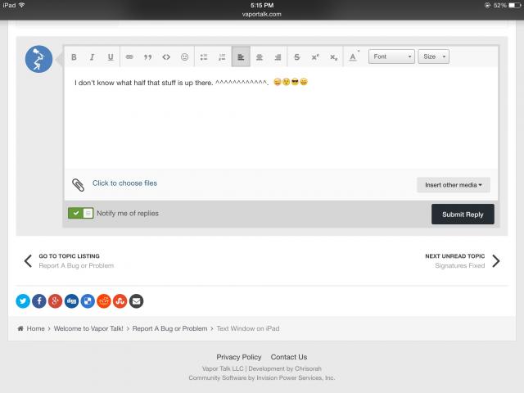Screen dimensions: 524x393
Task: Open the Font dropdown
Action: click(391, 57)
